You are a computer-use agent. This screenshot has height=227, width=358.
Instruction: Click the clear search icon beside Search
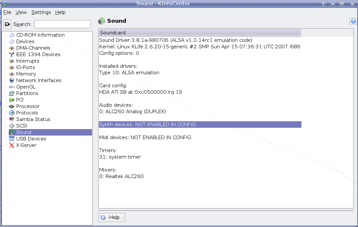coord(7,24)
